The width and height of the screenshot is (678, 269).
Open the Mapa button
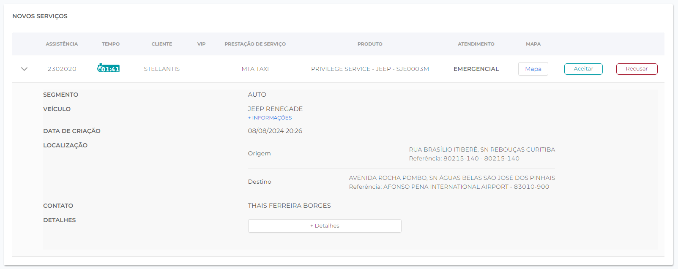point(533,69)
